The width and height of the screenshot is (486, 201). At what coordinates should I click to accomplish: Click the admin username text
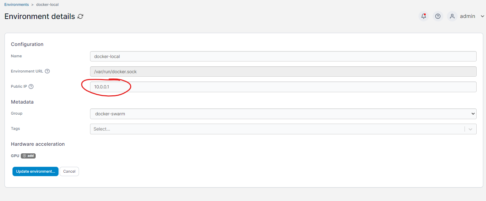click(x=468, y=16)
